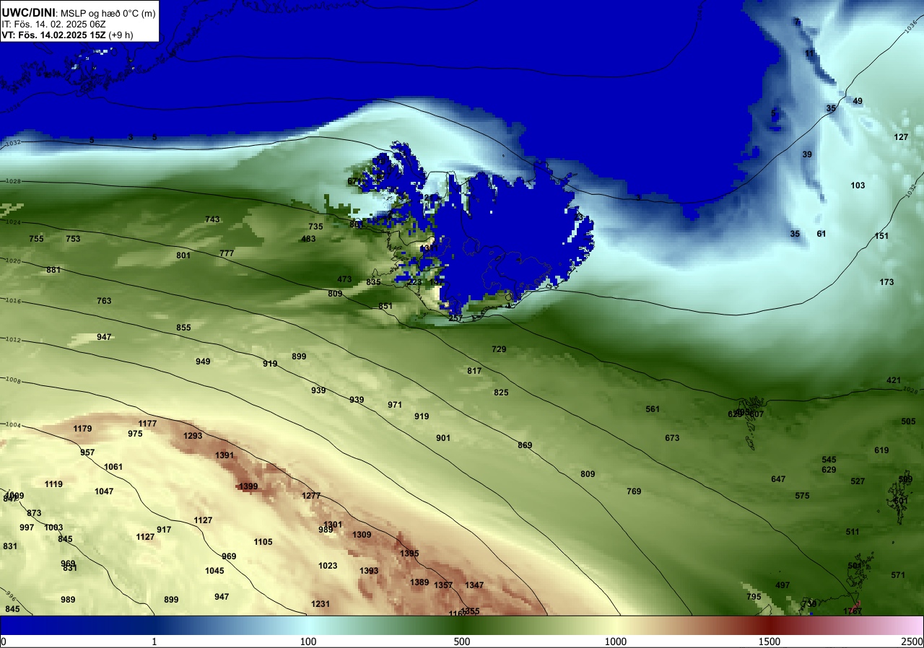Screen dimensions: 924x648
Task: Click the map value '1119'
Action: [x=53, y=484]
